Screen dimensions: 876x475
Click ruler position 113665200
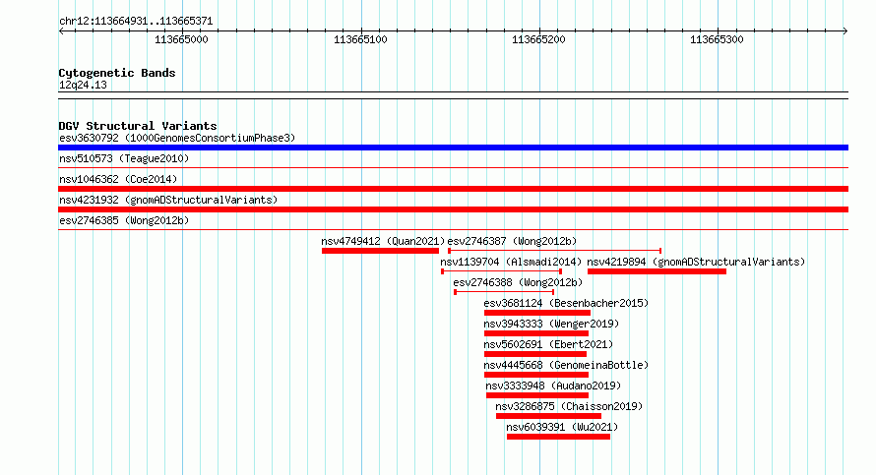[x=538, y=39]
